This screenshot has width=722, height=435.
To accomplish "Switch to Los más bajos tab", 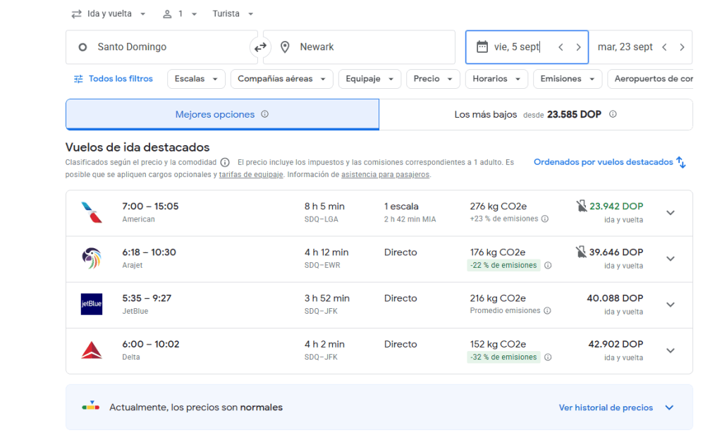I will [x=535, y=114].
